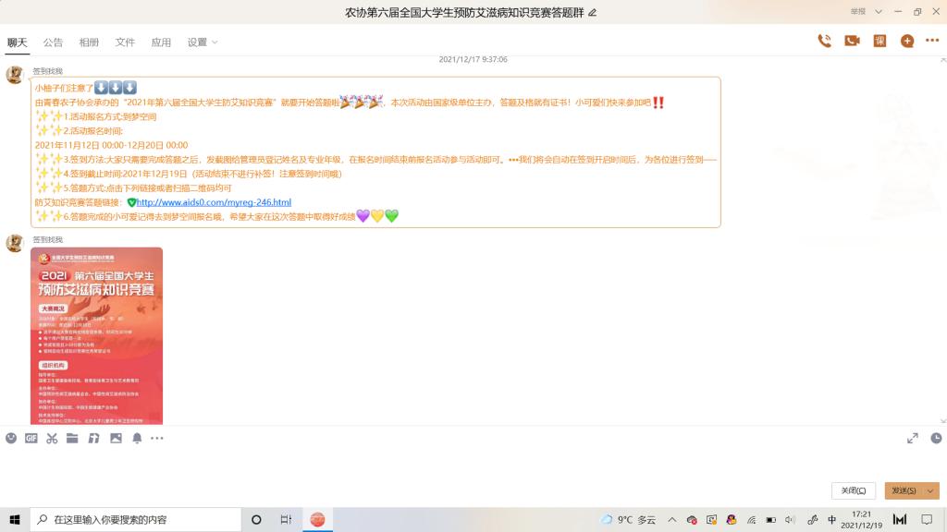
Task: Click the 关闭 button
Action: (x=854, y=490)
